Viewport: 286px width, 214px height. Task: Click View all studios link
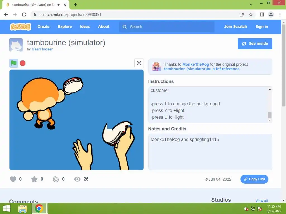[x=261, y=201]
